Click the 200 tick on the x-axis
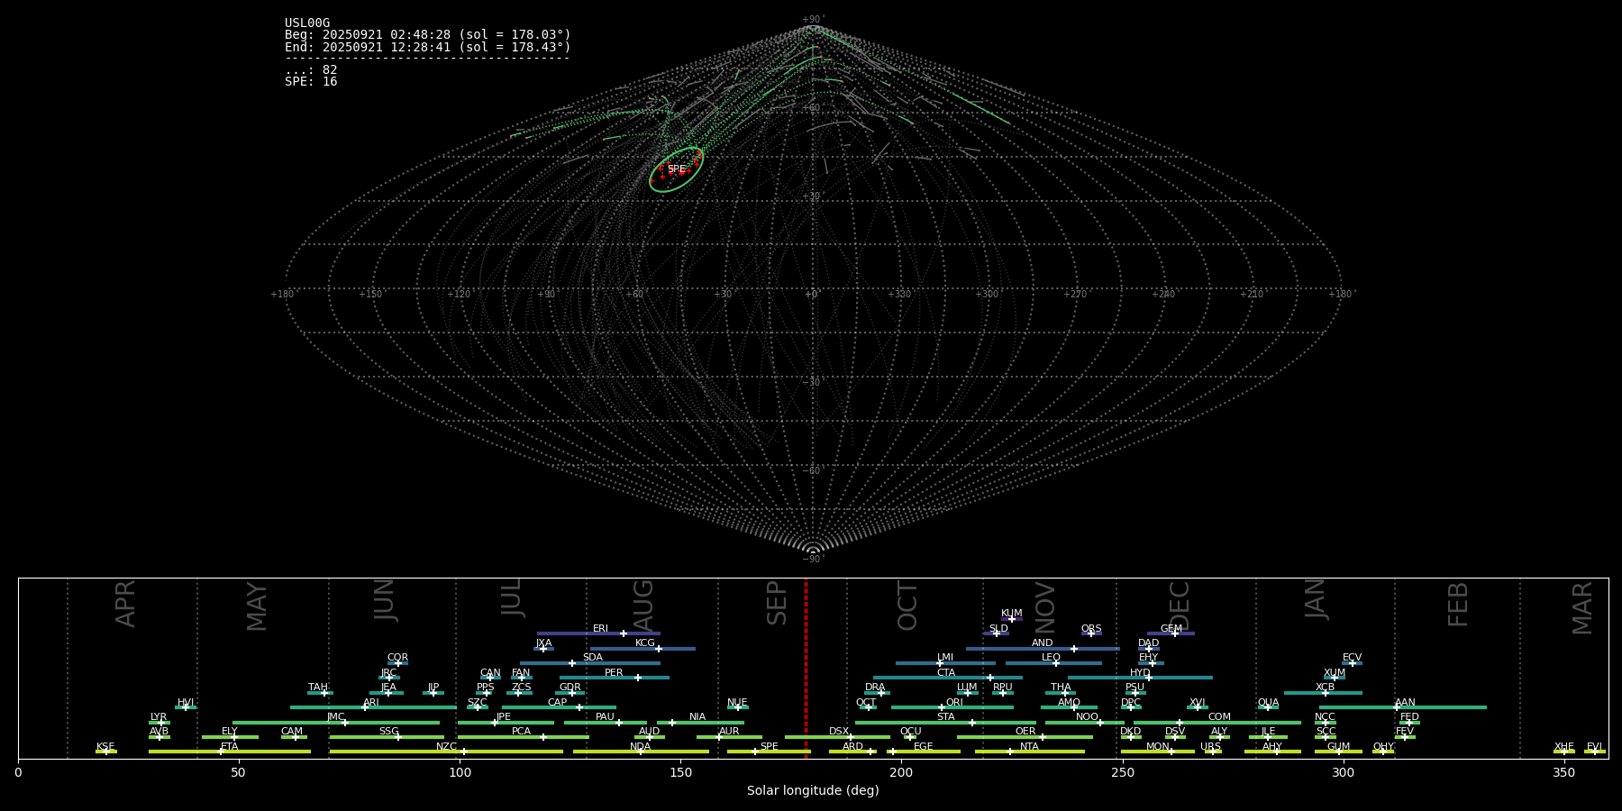 click(x=901, y=772)
